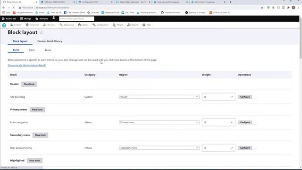Select the Bartik theme tab
The width and height of the screenshot is (302, 170).
[x=16, y=50]
